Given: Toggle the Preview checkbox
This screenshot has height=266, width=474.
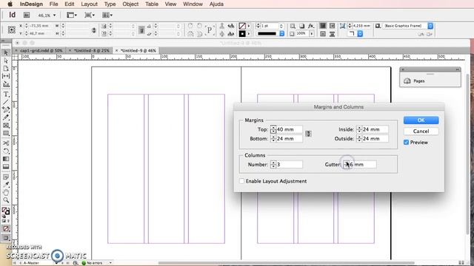Looking at the screenshot, I should [x=407, y=143].
